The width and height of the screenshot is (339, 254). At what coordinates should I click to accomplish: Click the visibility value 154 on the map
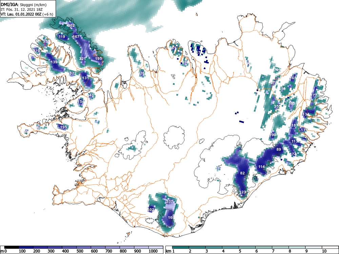tap(80, 102)
